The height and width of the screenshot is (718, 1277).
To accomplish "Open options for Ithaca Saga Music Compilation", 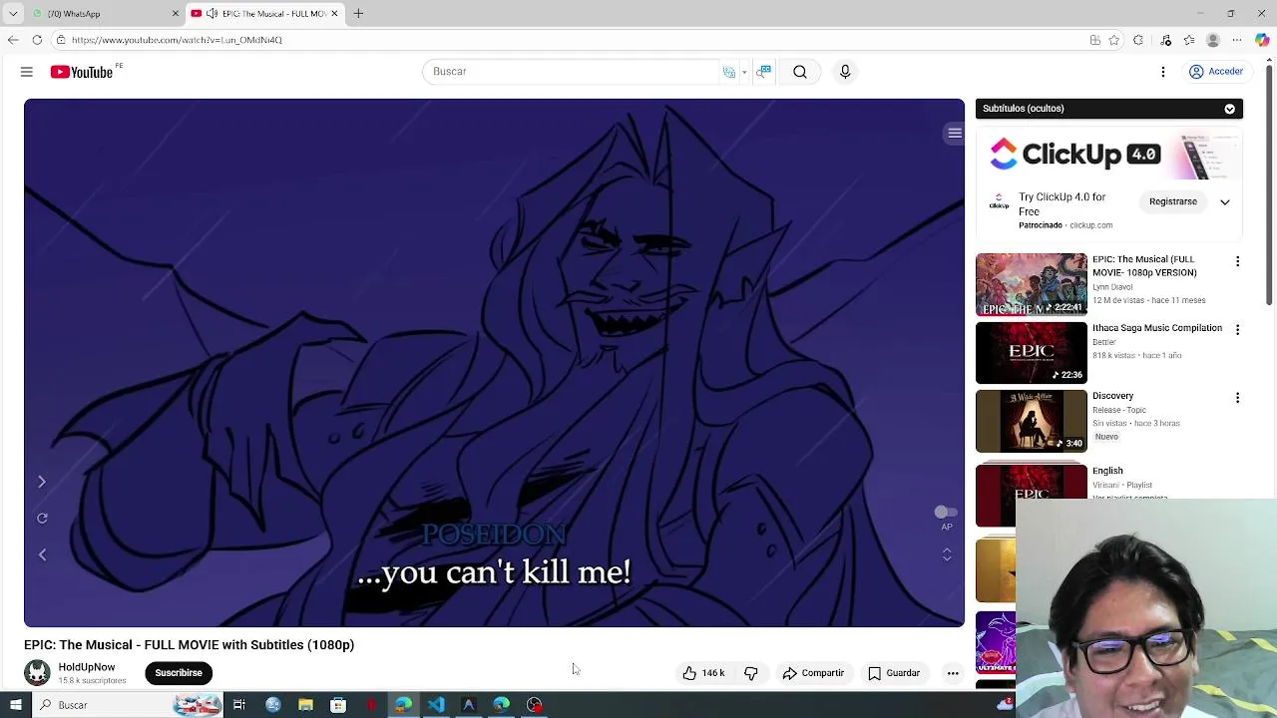I will tap(1238, 329).
